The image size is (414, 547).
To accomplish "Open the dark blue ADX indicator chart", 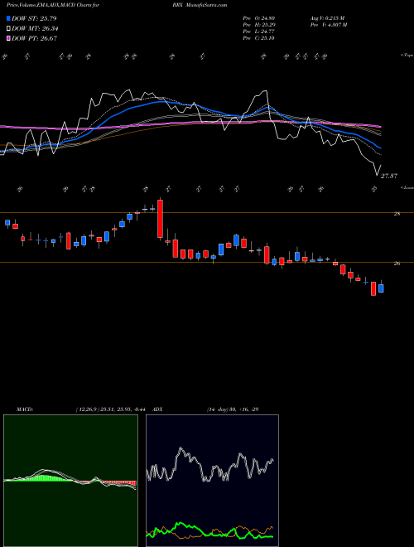I will click(x=212, y=481).
